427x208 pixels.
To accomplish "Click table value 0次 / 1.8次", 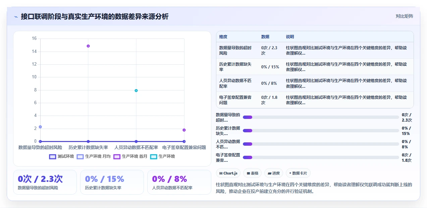I will (269, 100).
